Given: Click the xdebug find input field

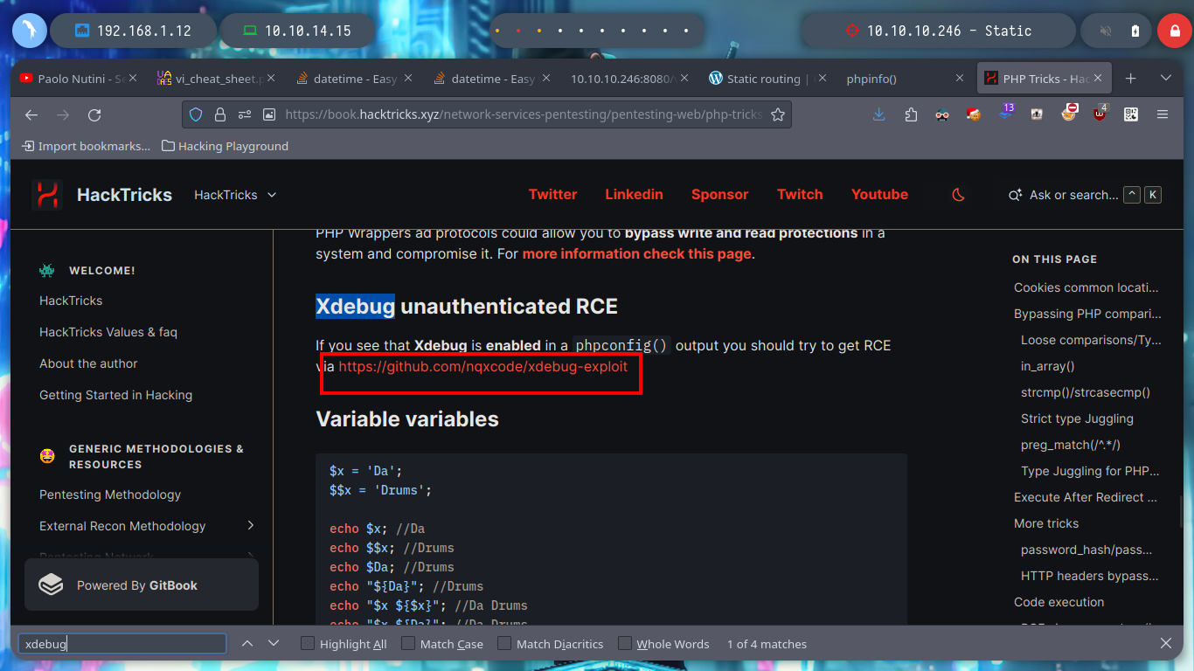Looking at the screenshot, I should 122,644.
